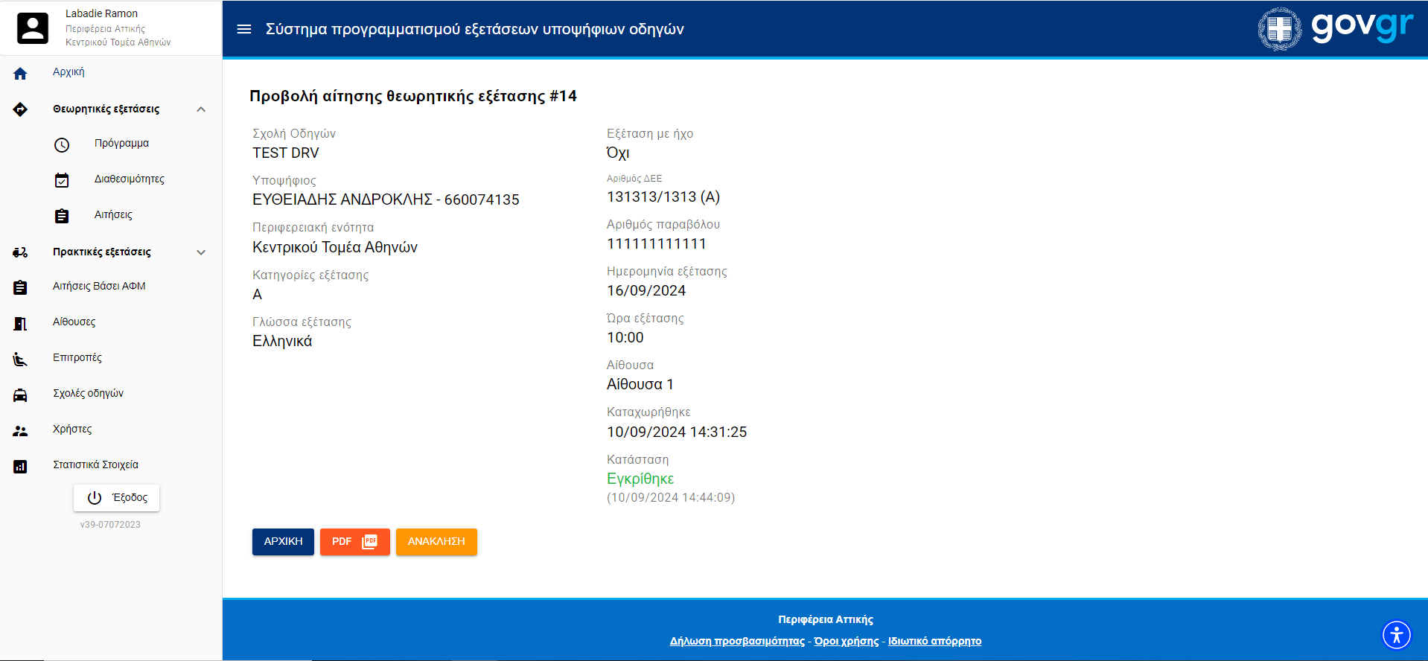Open Αιτήσεις Βάσει ΑΦΜ menu item
Image resolution: width=1428 pixels, height=661 pixels.
click(x=99, y=287)
